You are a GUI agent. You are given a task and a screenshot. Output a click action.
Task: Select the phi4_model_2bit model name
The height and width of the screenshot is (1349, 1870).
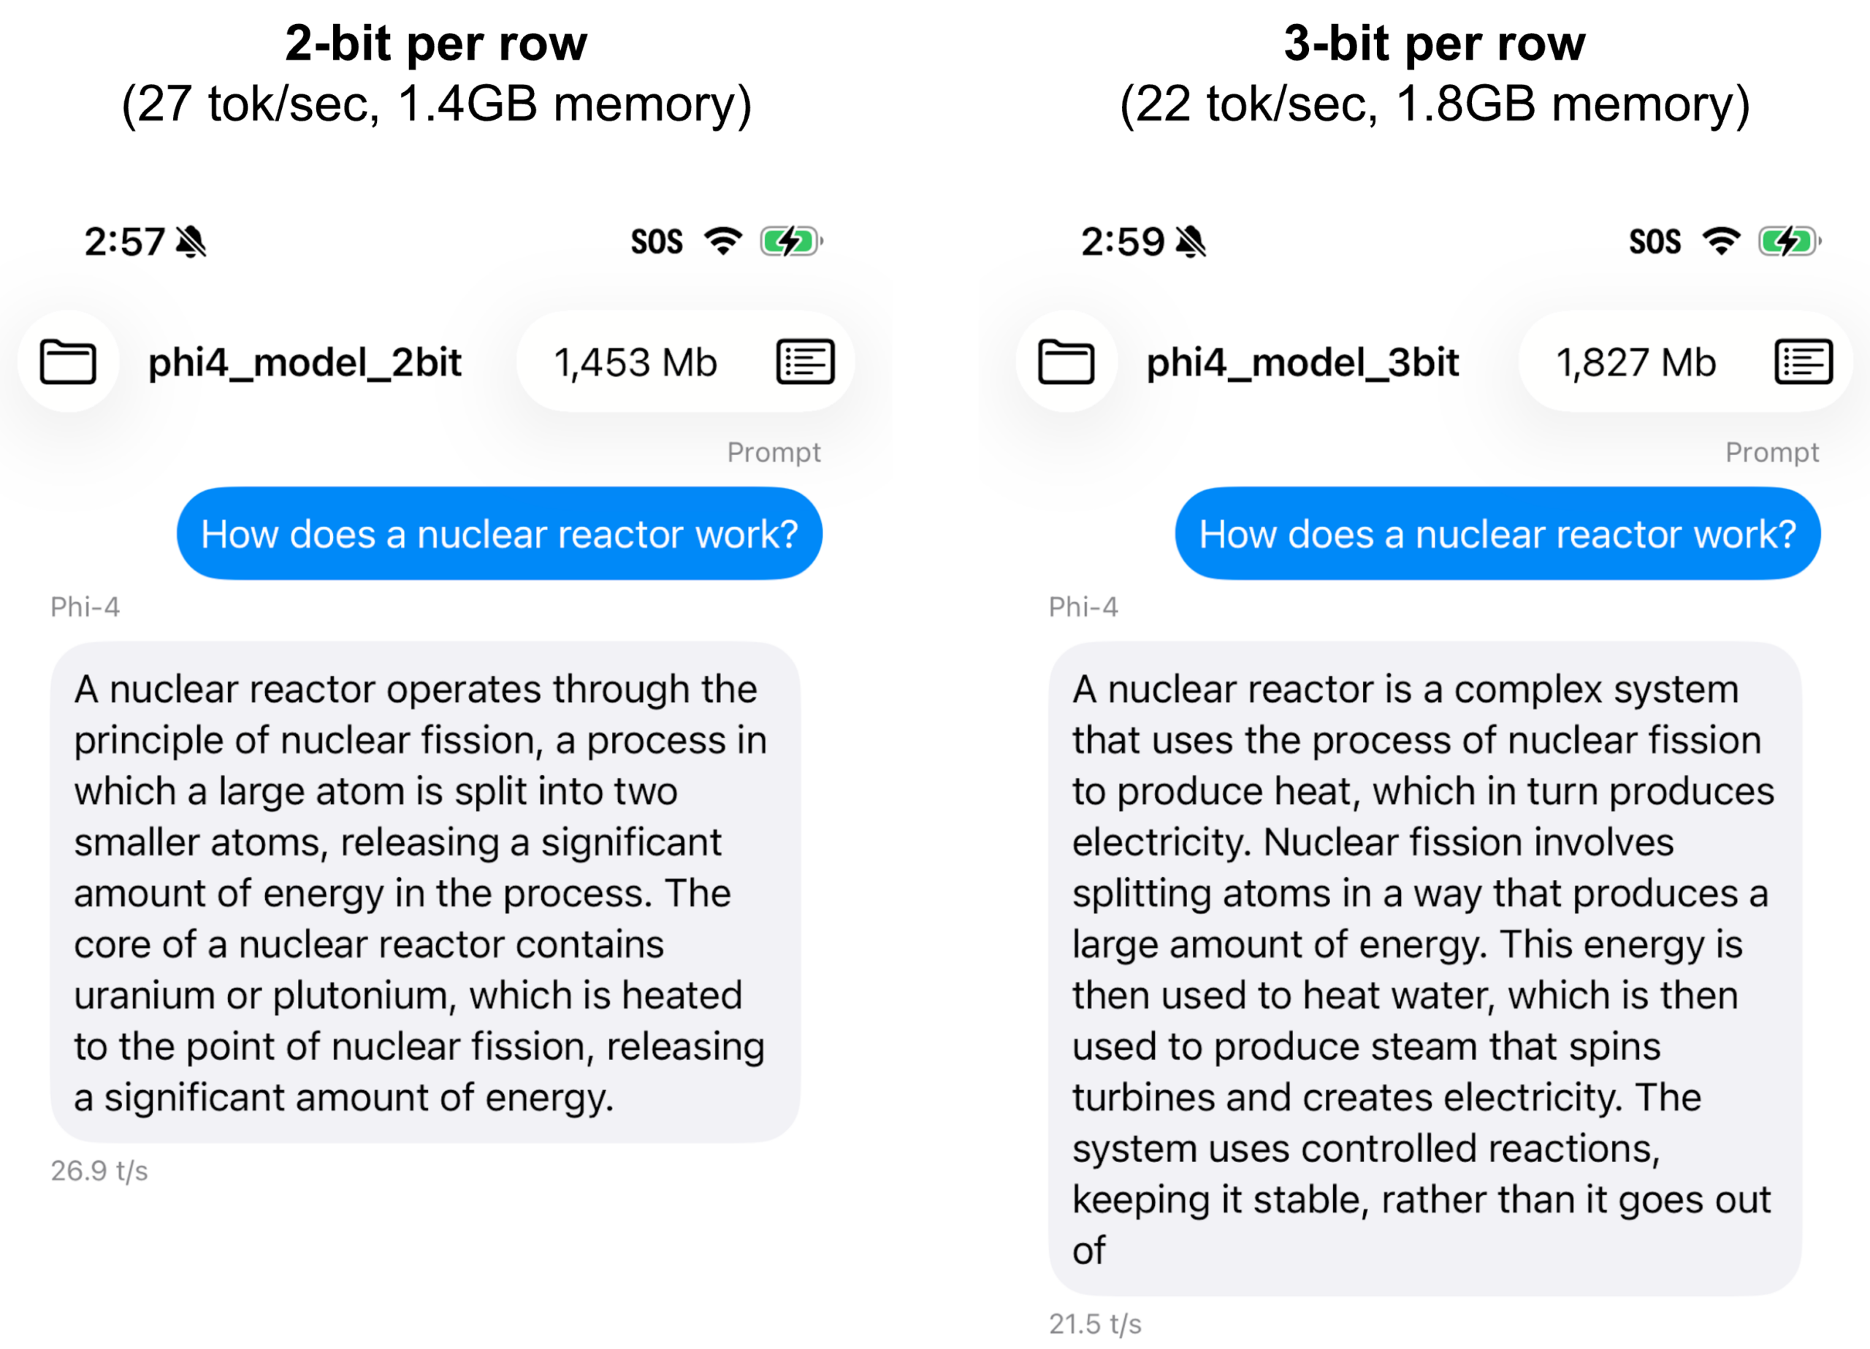click(305, 363)
